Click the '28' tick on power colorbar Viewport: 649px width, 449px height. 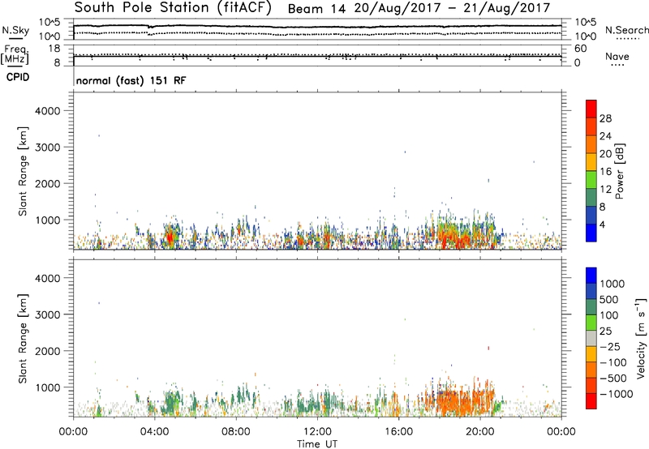[x=605, y=118]
